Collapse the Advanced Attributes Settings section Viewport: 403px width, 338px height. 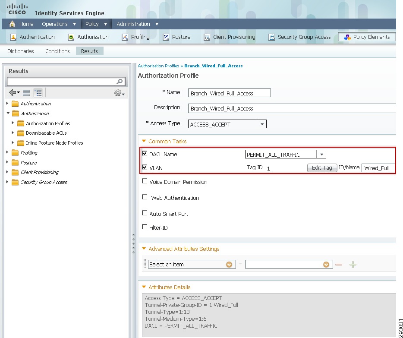[144, 249]
